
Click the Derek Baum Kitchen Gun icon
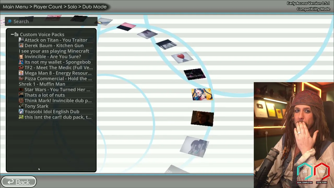click(21, 45)
